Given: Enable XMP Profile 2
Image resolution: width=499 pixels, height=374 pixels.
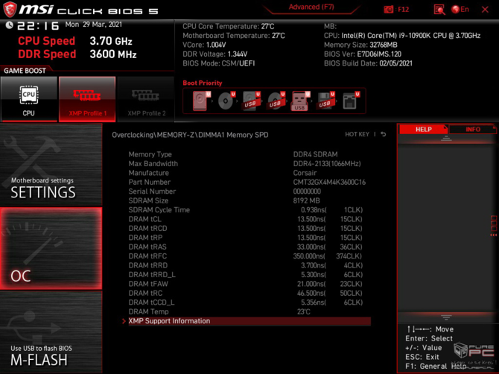Looking at the screenshot, I should click(x=146, y=99).
